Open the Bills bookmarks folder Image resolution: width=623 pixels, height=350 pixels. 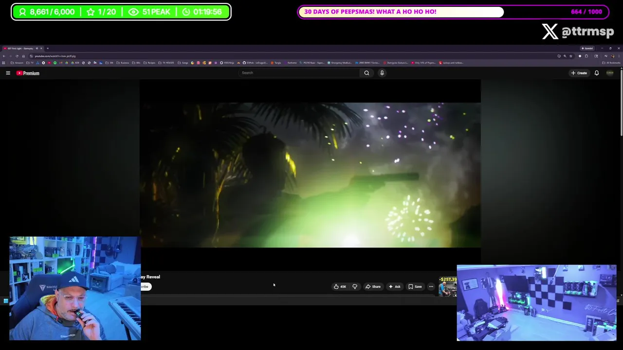136,63
